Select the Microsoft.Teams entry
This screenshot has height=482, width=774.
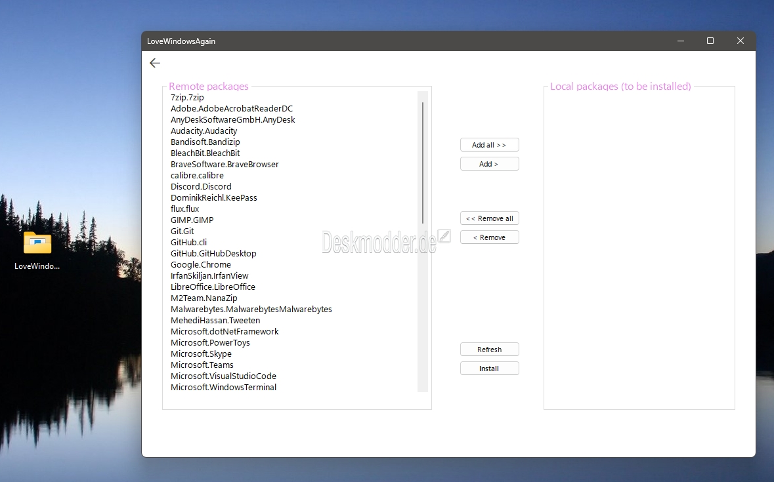point(202,365)
